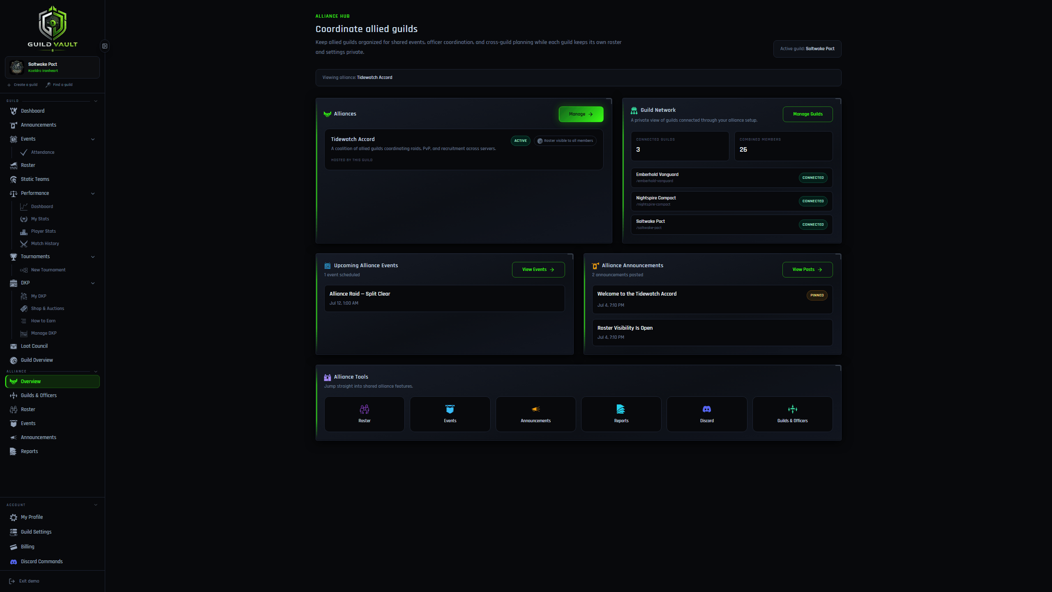Click the Manage Guilds button
The width and height of the screenshot is (1052, 592).
tap(808, 114)
